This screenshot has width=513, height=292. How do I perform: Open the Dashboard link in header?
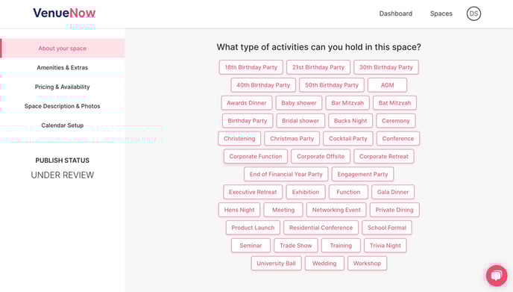pos(395,13)
